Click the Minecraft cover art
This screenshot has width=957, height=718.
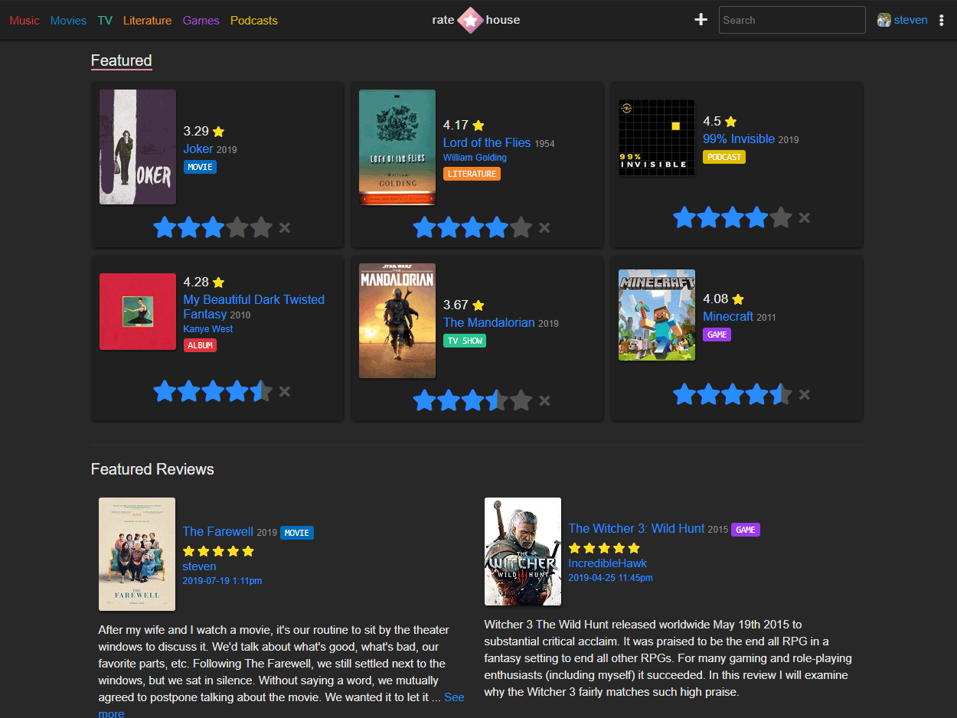(657, 315)
